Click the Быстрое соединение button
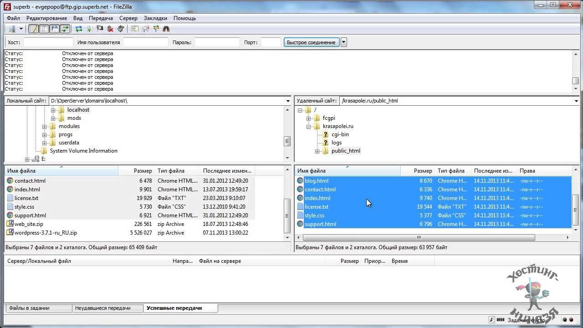The image size is (583, 328). pyautogui.click(x=311, y=42)
